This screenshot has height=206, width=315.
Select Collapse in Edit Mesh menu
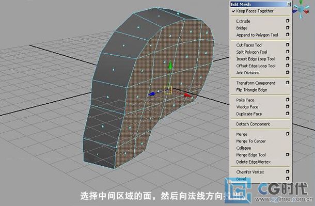click(244, 148)
